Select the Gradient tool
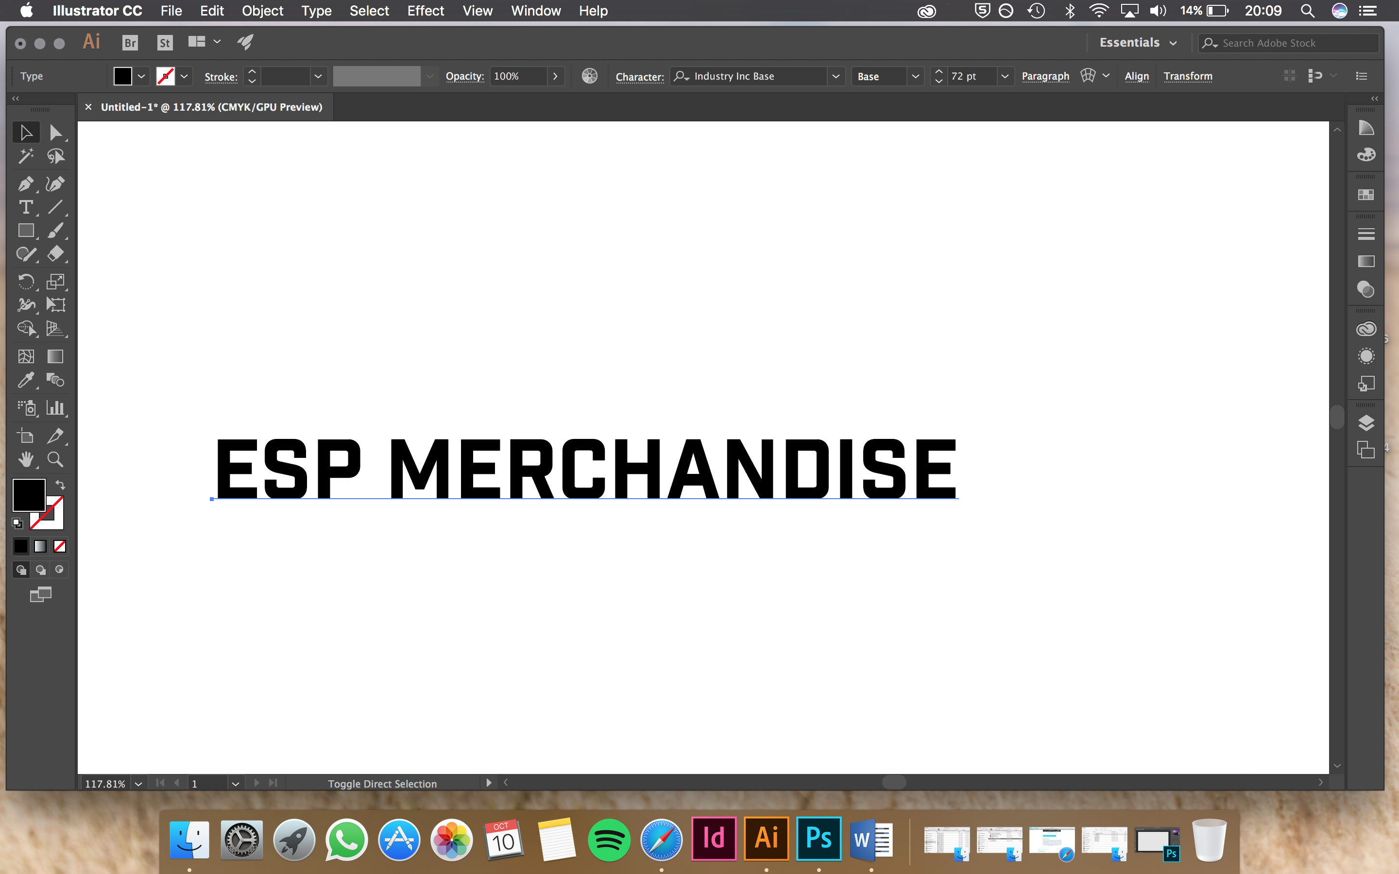Screen dimensions: 1399x874 pos(55,357)
